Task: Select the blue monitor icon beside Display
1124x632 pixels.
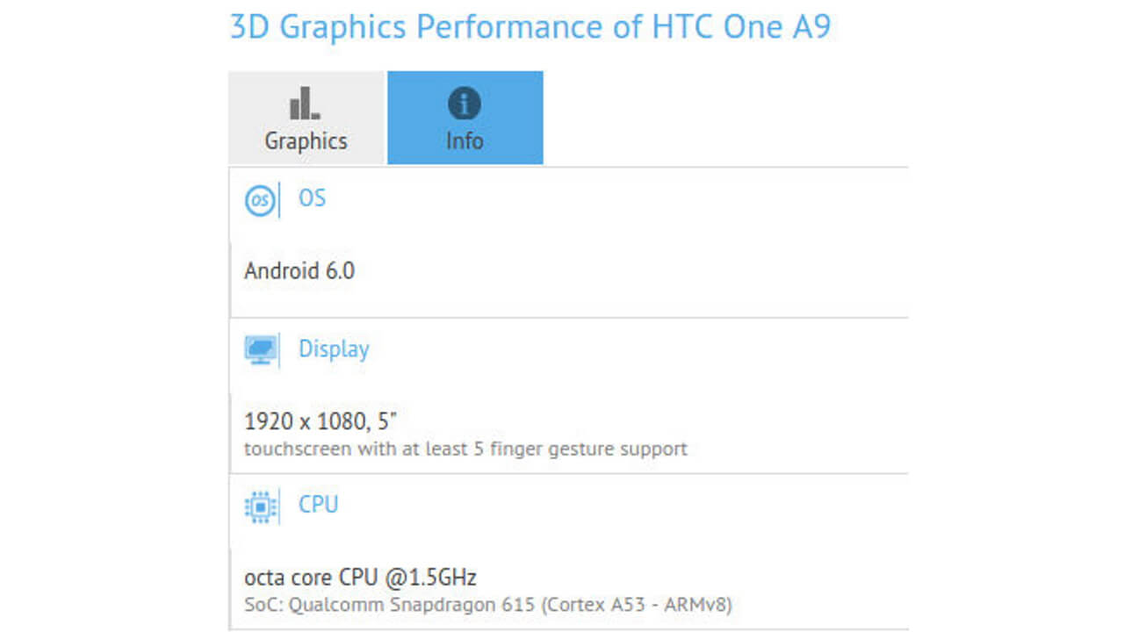Action: [260, 349]
